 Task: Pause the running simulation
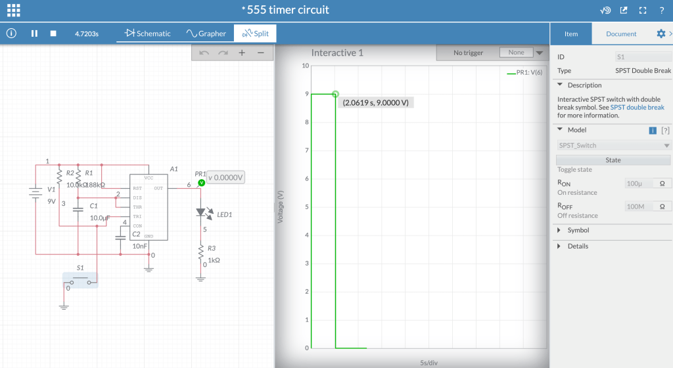tap(34, 33)
